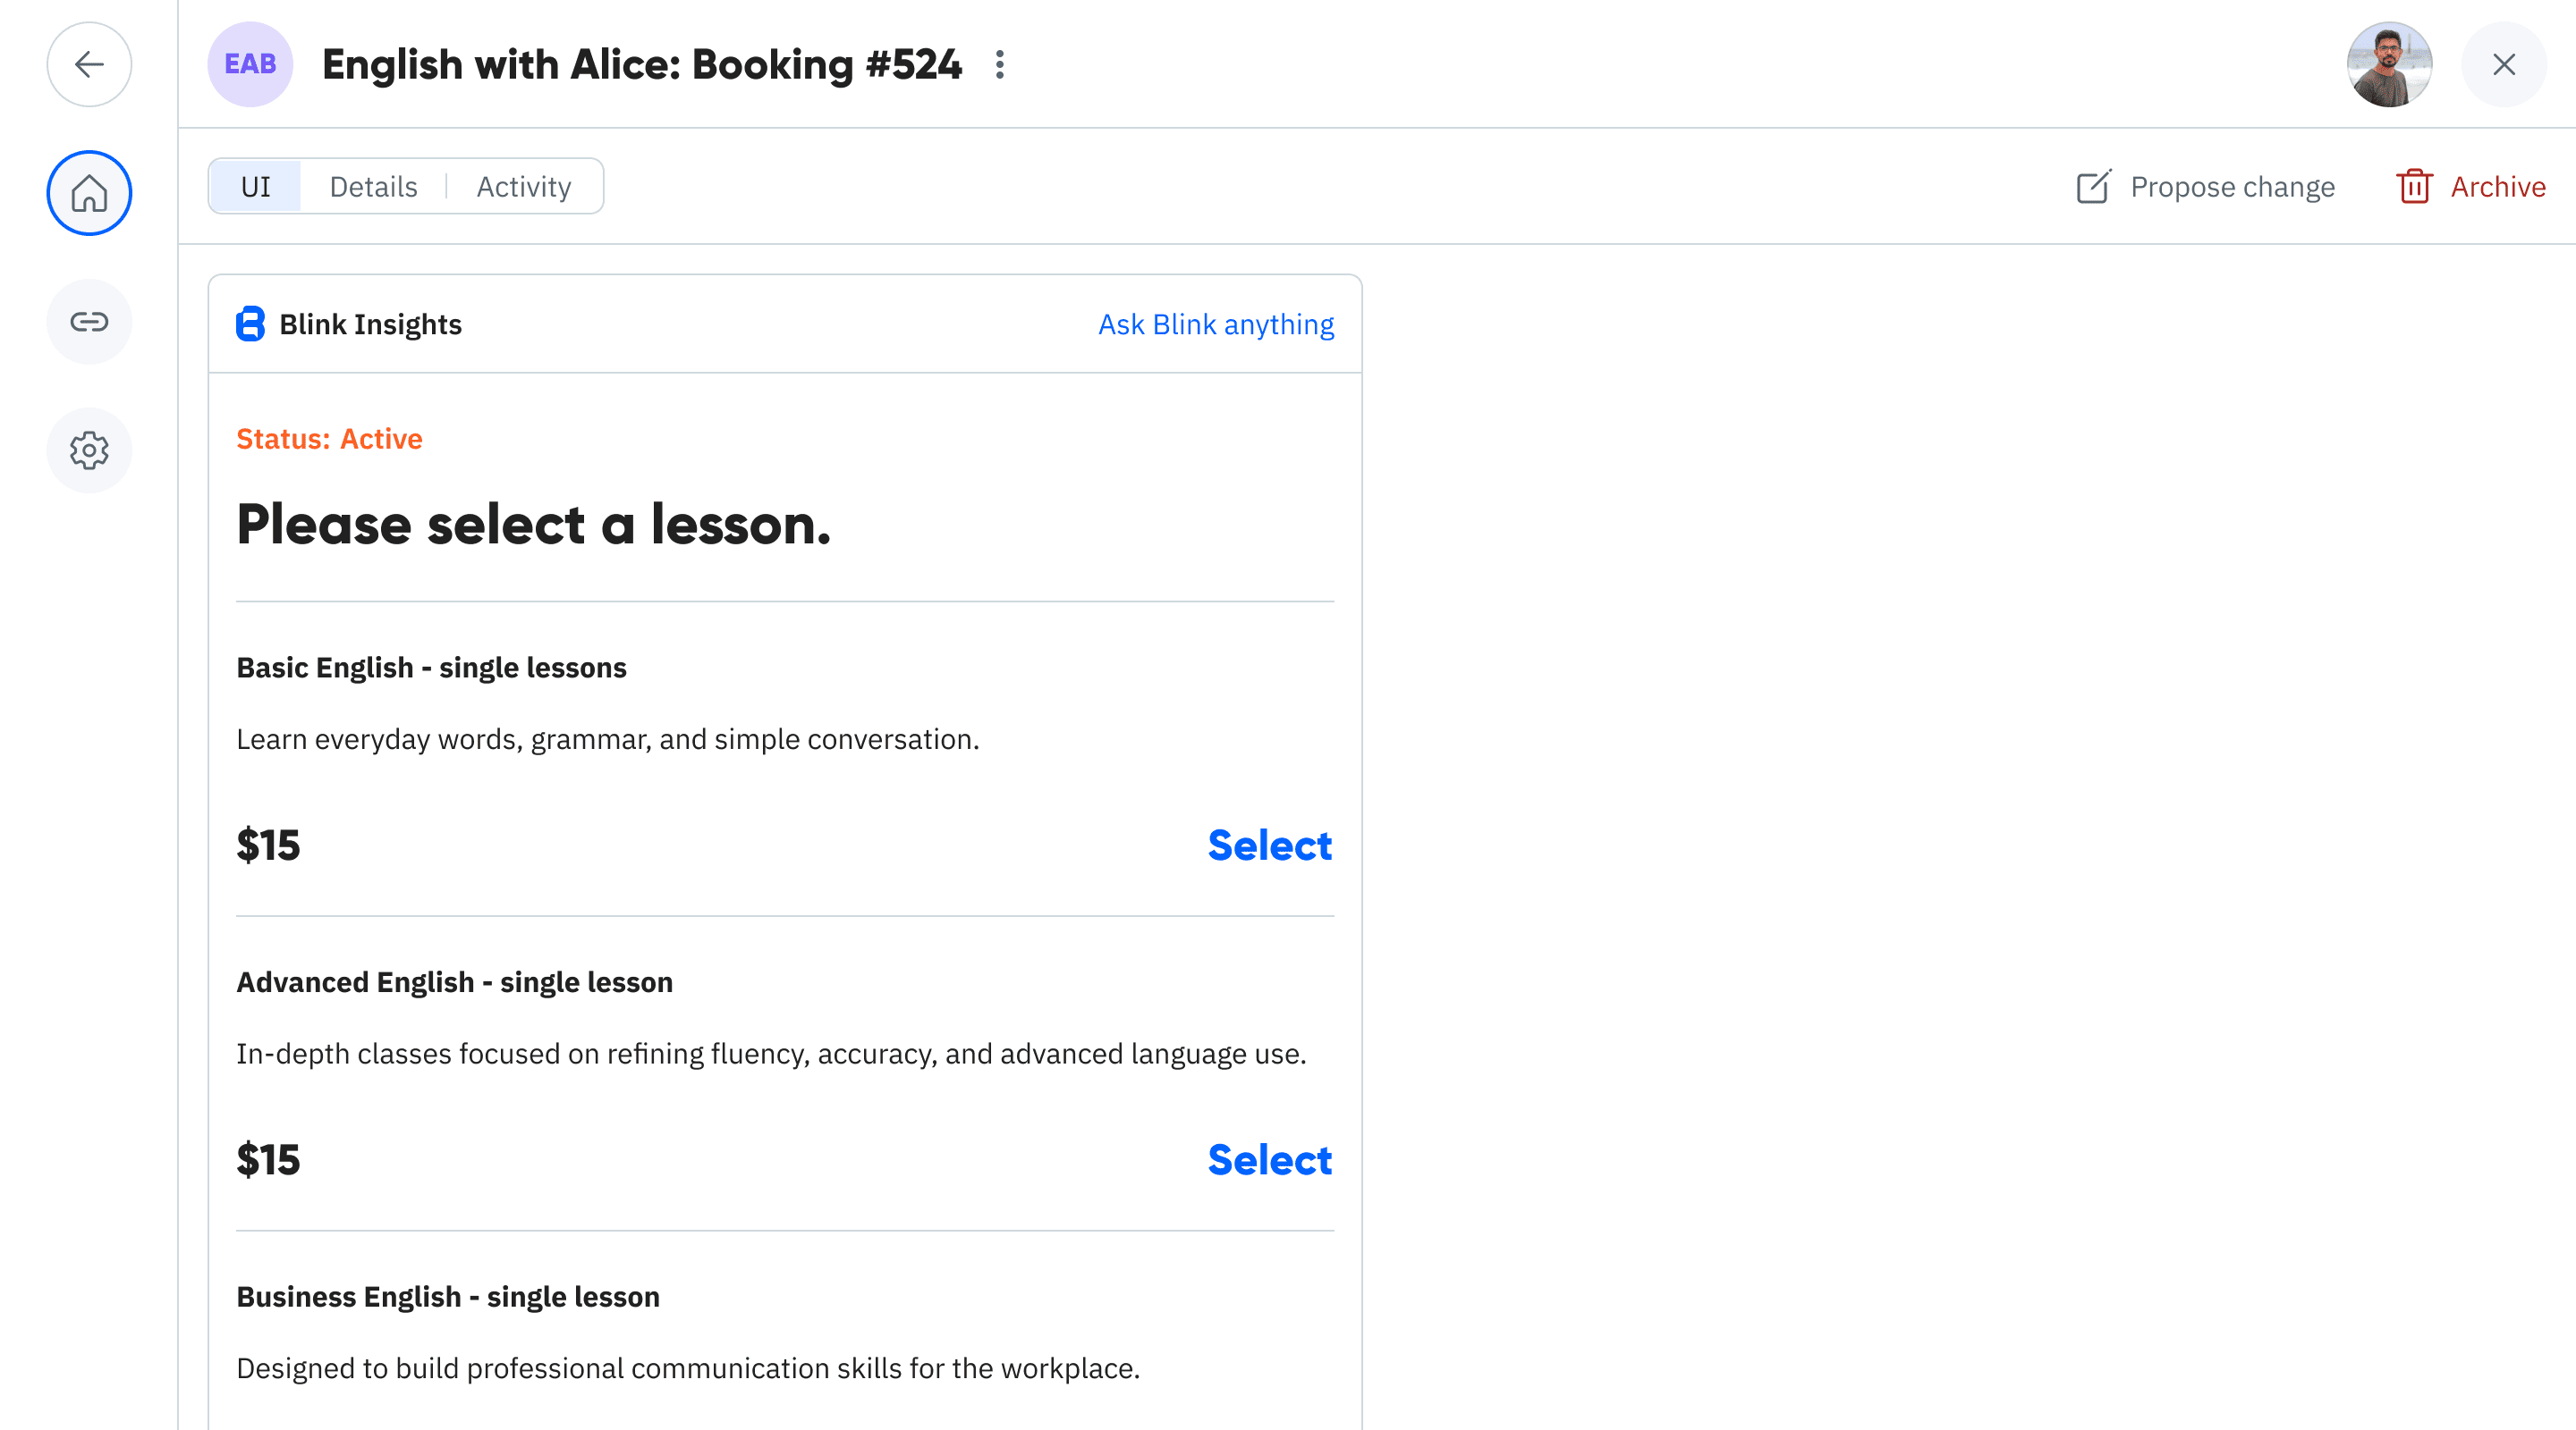This screenshot has height=1430, width=2576.
Task: Switch to the Details tab
Action: [x=373, y=186]
